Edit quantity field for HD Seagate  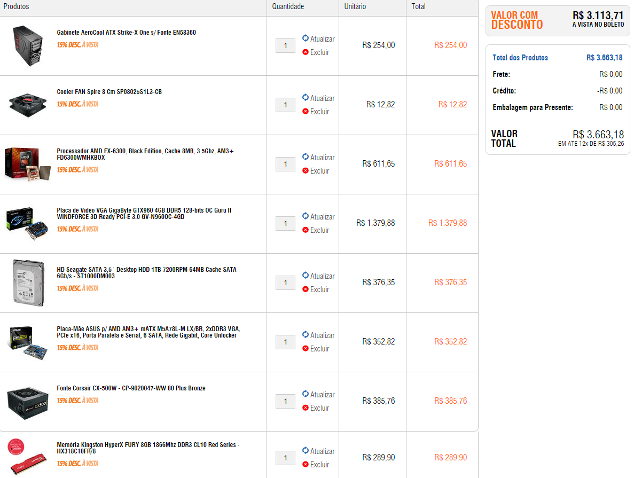(285, 283)
